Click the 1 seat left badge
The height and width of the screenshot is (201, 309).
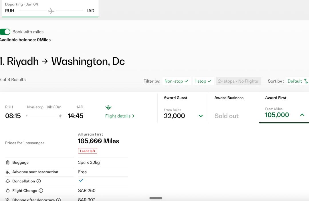(88, 151)
